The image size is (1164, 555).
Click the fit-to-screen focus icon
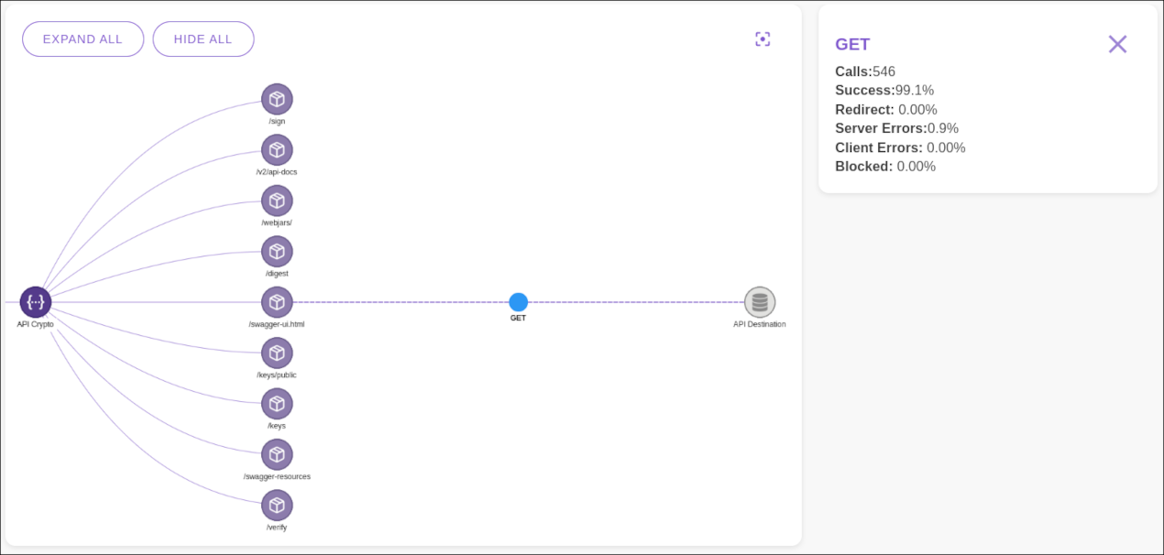(763, 38)
